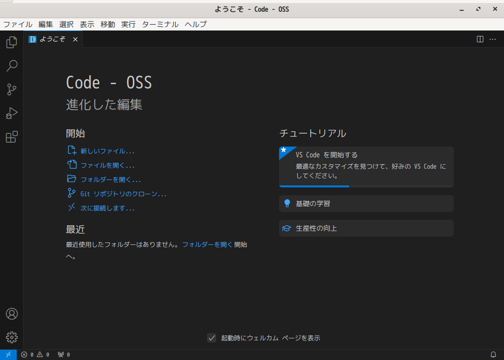This screenshot has height=360, width=504.
Task: Click Git リポジトリのクローン... link
Action: point(117,194)
